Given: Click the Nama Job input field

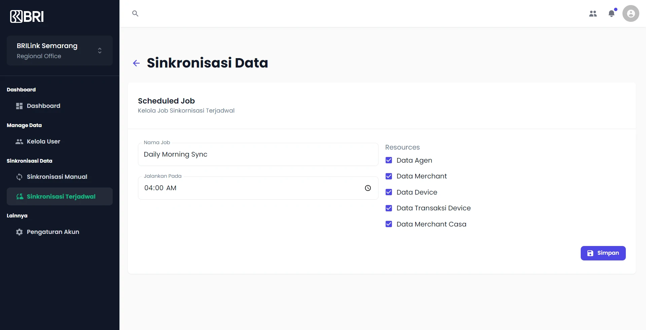Looking at the screenshot, I should click(x=258, y=155).
